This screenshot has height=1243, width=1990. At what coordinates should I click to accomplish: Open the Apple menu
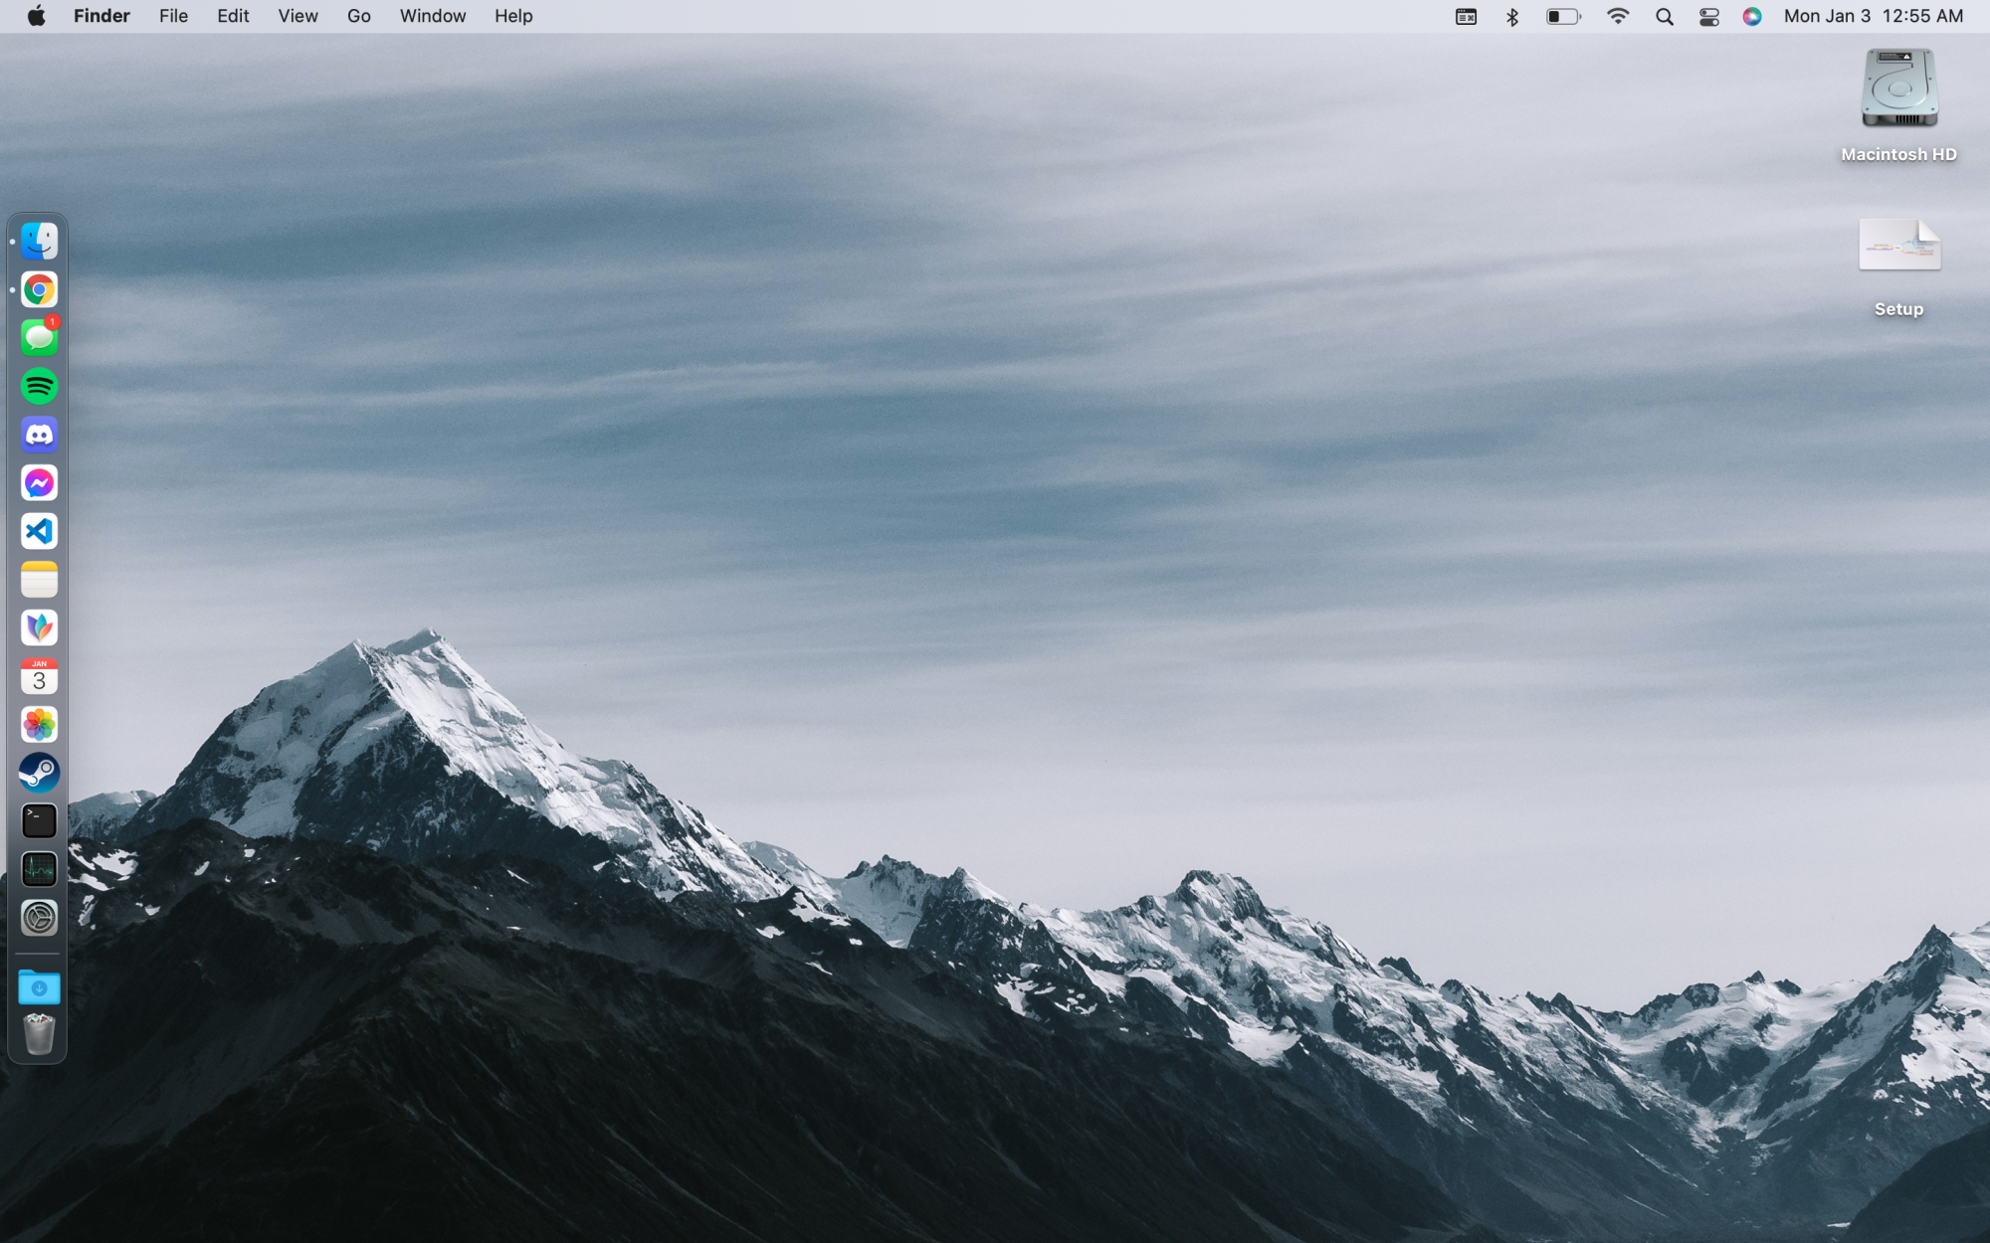coord(36,16)
